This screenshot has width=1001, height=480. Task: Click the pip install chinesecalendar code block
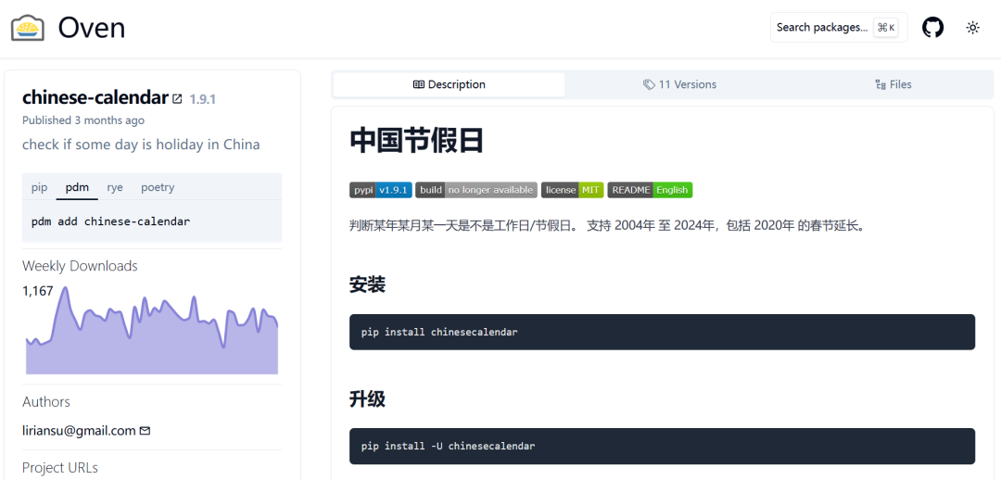(662, 332)
